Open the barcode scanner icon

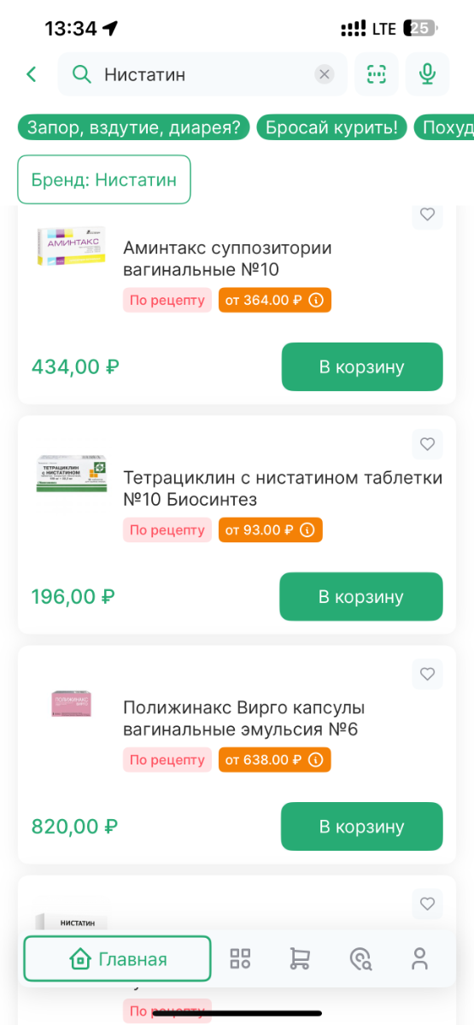point(377,74)
